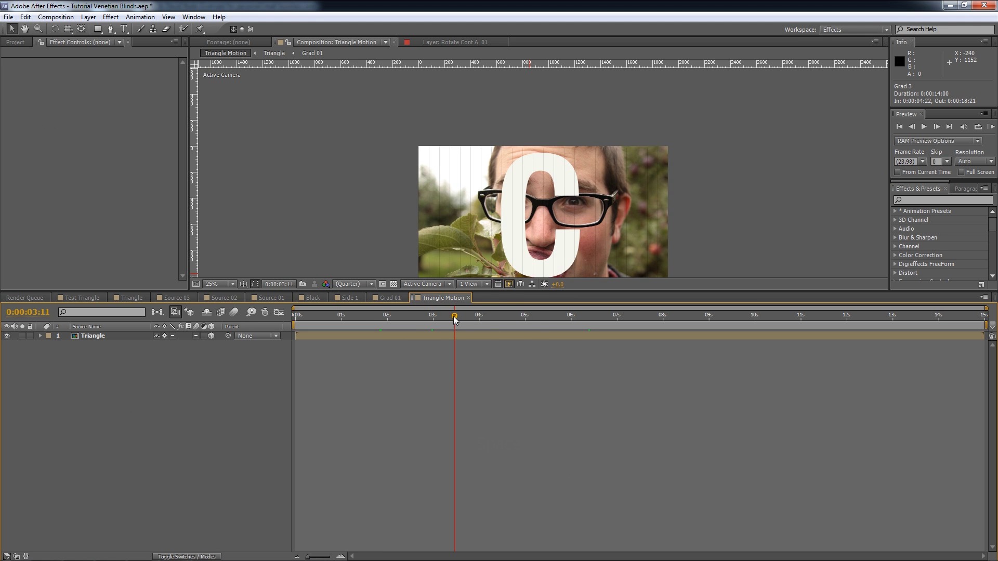Open the 1 View layout dropdown
998x561 pixels.
pyautogui.click(x=474, y=284)
